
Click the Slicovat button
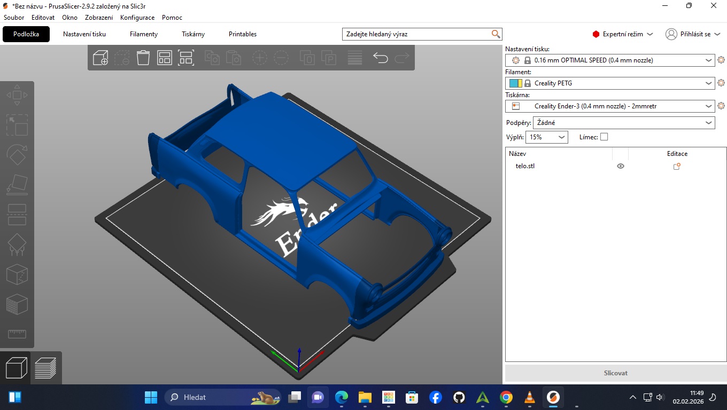pyautogui.click(x=616, y=373)
